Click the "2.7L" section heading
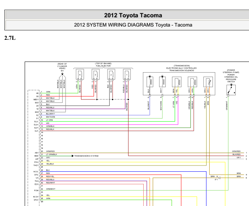 click(10, 38)
